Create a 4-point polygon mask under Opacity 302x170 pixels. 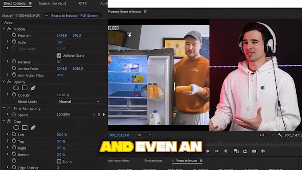pos(25,88)
